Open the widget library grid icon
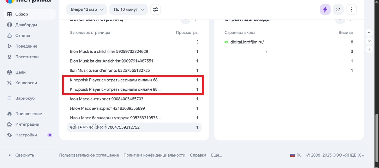379x168 pixels. pyautogui.click(x=338, y=9)
